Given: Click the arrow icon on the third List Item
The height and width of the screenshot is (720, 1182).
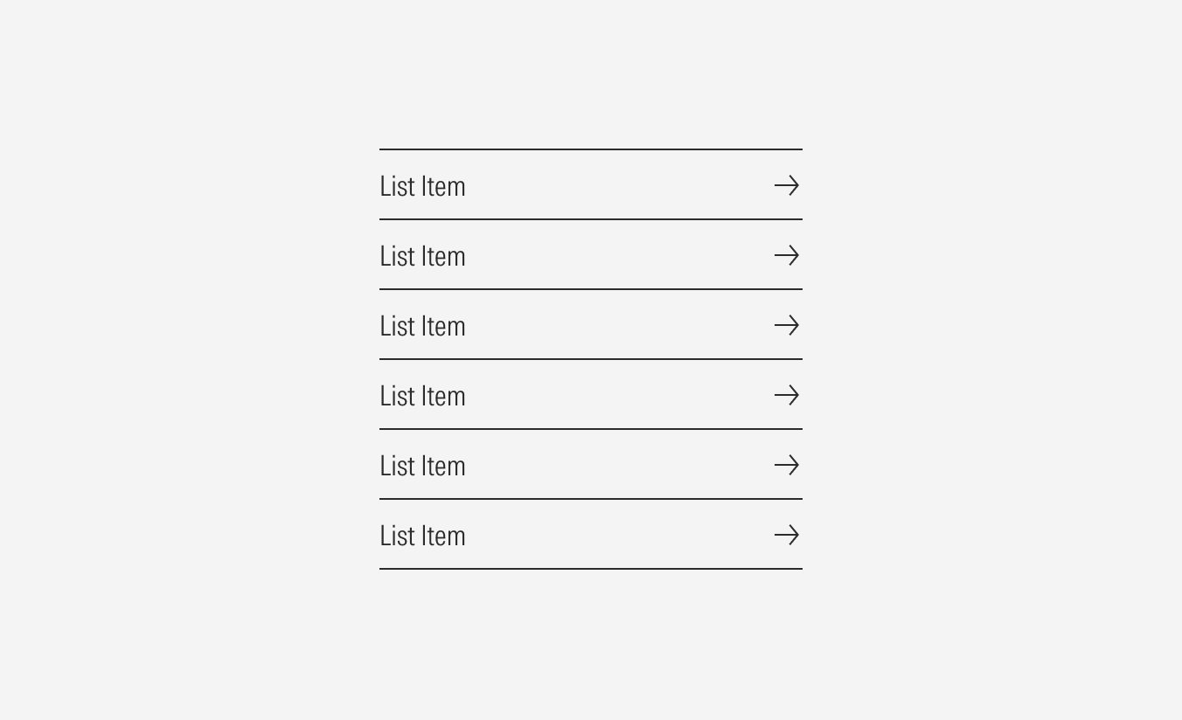Looking at the screenshot, I should tap(787, 325).
